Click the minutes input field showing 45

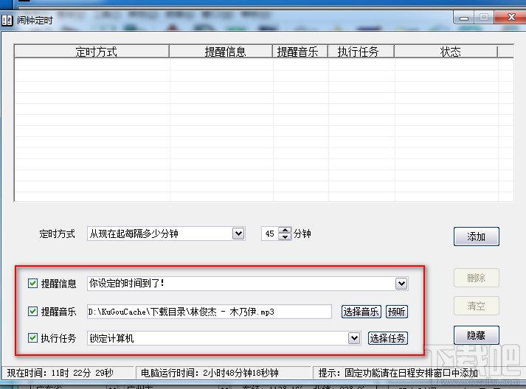coord(271,234)
